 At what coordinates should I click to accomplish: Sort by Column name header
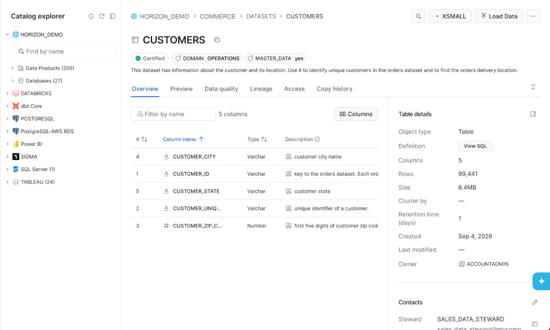pyautogui.click(x=183, y=139)
